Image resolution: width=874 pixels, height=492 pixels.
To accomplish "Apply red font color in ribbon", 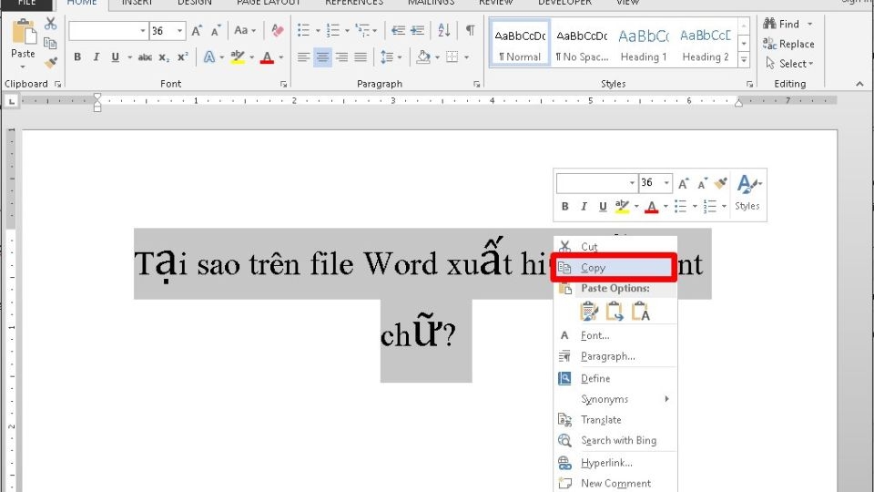I will coord(267,56).
